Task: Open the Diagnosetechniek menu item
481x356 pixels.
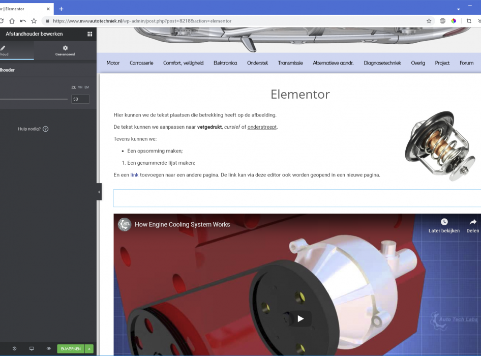Action: pos(382,63)
